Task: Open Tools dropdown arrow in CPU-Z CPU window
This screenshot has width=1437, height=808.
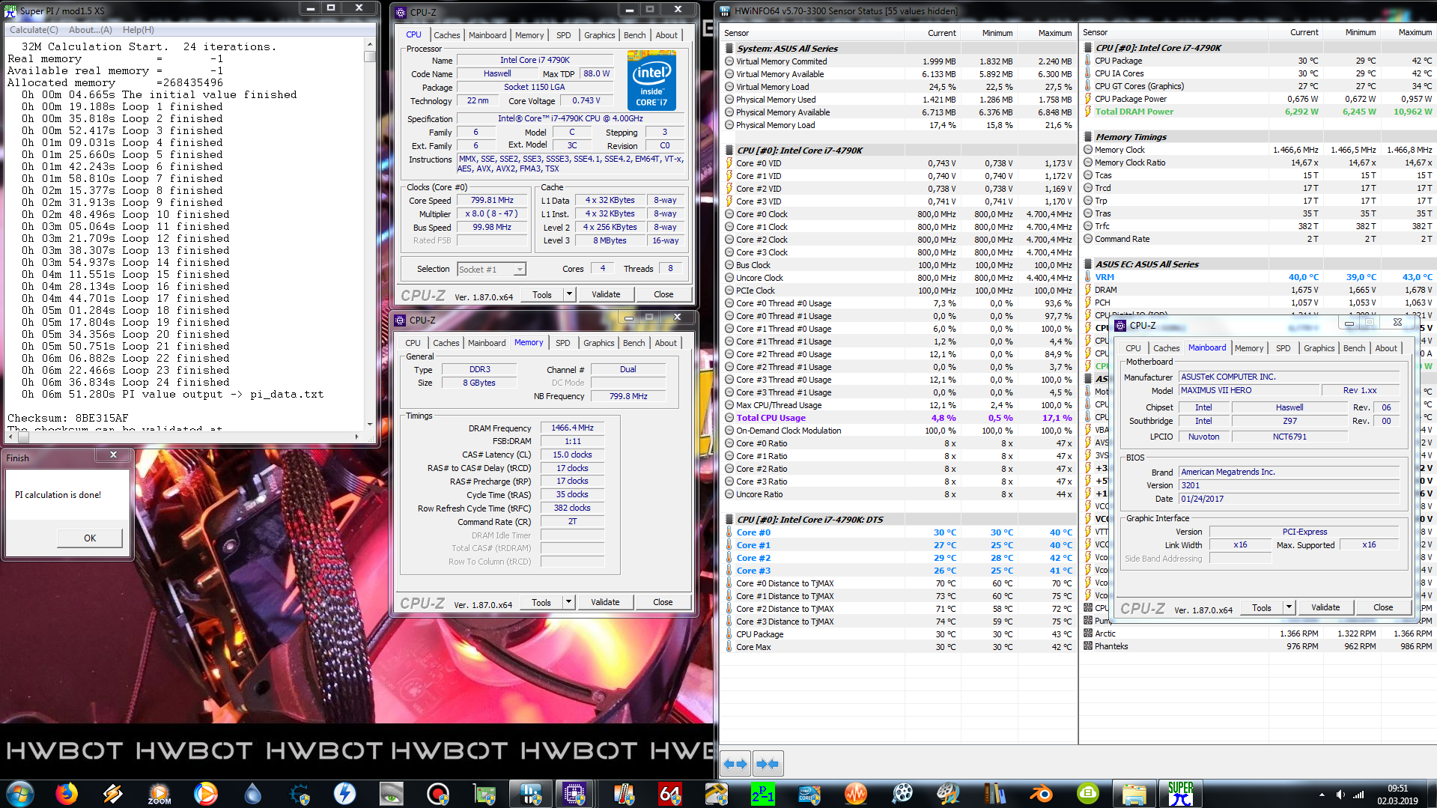Action: point(569,294)
